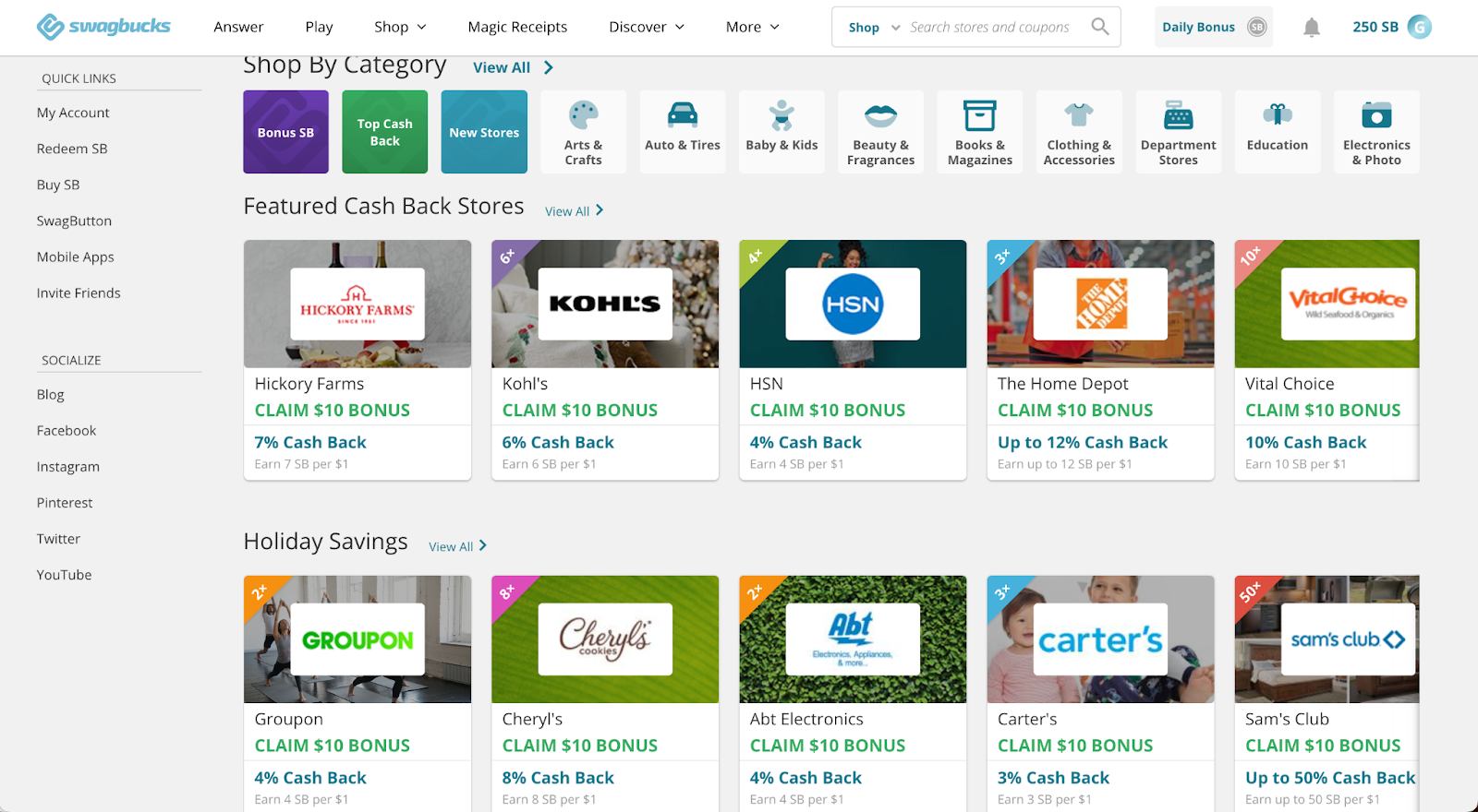Click Cheryl's 8% Cash Back

[x=558, y=778]
